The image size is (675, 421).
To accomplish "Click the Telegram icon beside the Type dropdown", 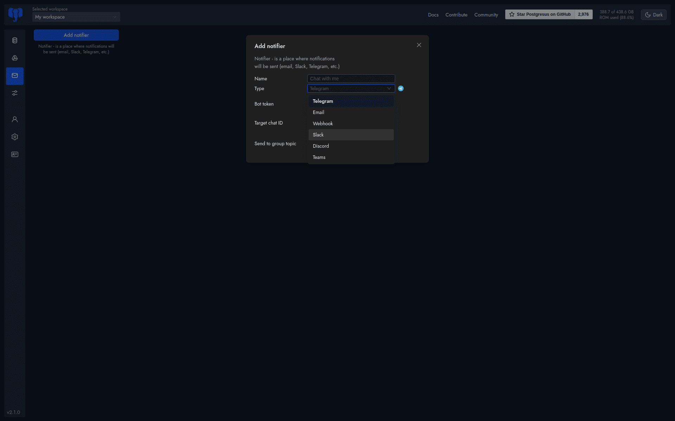I will click(400, 88).
